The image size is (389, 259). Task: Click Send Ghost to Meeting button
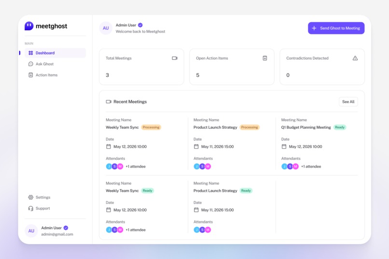[x=336, y=28]
